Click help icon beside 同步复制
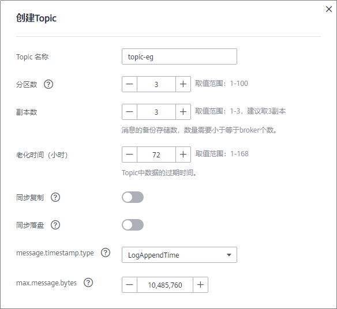Screen dimensions: 337x309 (x=55, y=197)
